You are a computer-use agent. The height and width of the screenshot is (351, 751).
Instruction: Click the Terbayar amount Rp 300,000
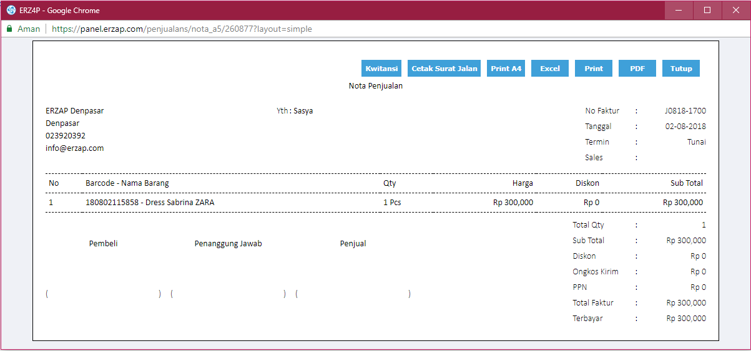[x=686, y=319]
